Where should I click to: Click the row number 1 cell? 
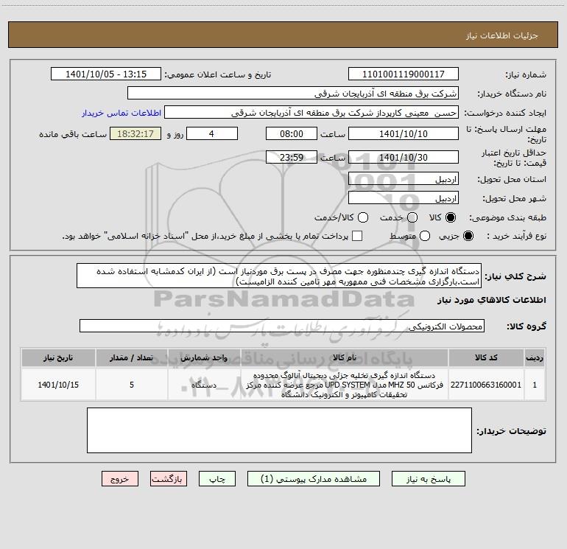coord(535,385)
